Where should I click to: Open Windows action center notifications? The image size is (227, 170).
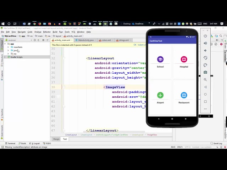(222, 24)
